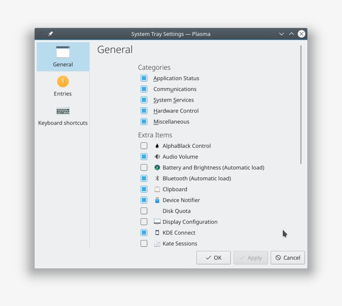Screen dimensions: 342x306
Task: Click the keyboard icon in sidebar
Action: tap(63, 111)
